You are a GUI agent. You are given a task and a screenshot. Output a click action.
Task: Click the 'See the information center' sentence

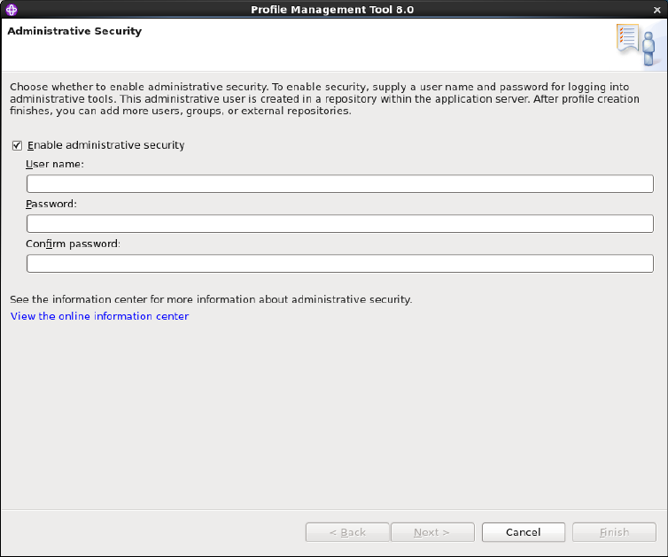tap(211, 299)
